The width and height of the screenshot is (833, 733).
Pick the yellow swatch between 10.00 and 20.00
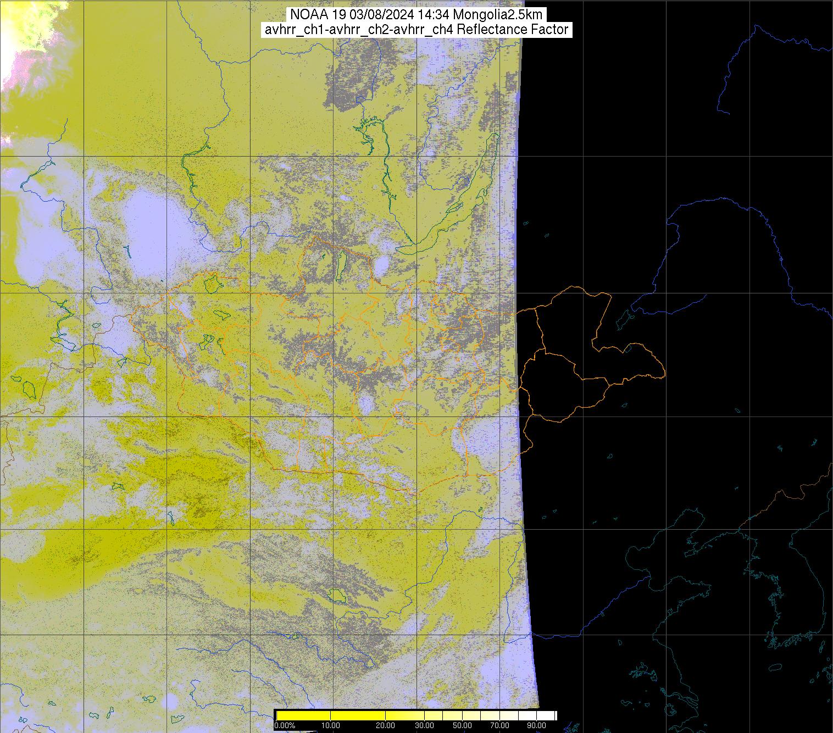[x=358, y=715]
